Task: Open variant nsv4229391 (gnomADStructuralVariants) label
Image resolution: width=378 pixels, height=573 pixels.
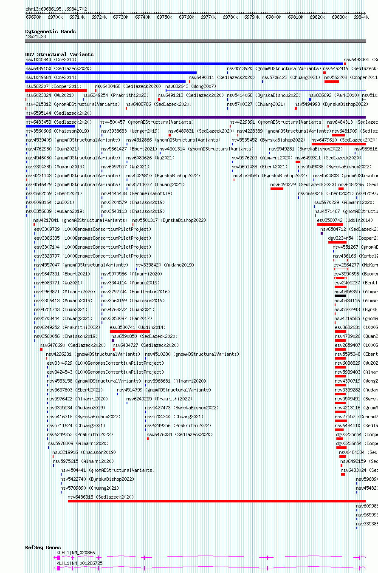Action: pos(276,122)
